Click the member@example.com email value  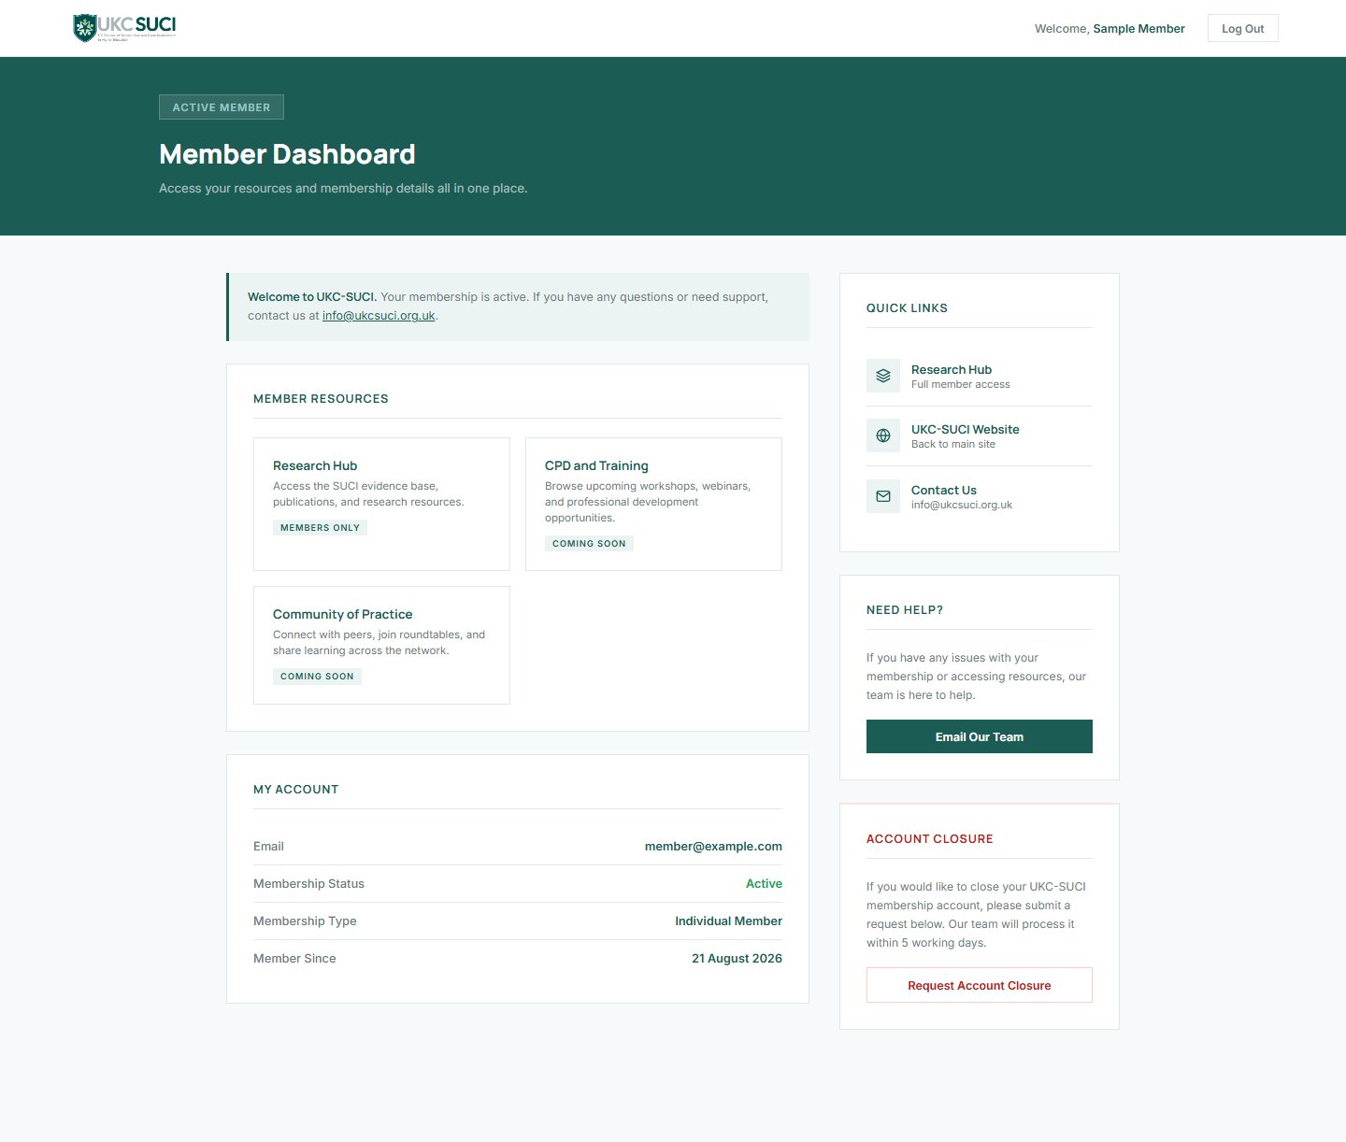(x=713, y=846)
